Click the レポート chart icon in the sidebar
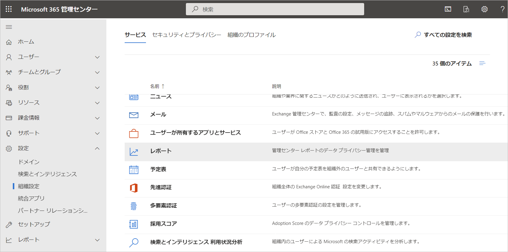The width and height of the screenshot is (508, 252). tap(9, 240)
